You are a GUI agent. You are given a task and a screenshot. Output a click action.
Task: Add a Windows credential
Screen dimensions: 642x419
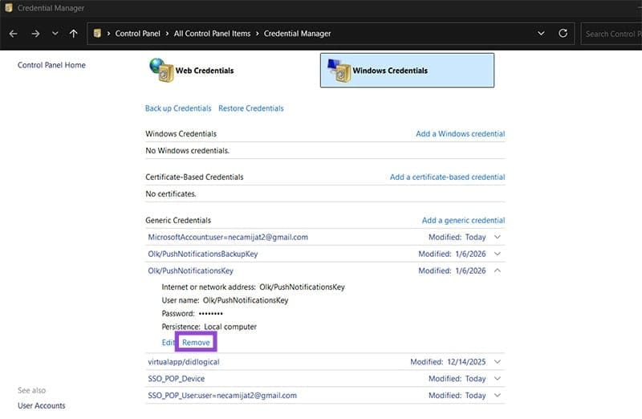tap(460, 134)
